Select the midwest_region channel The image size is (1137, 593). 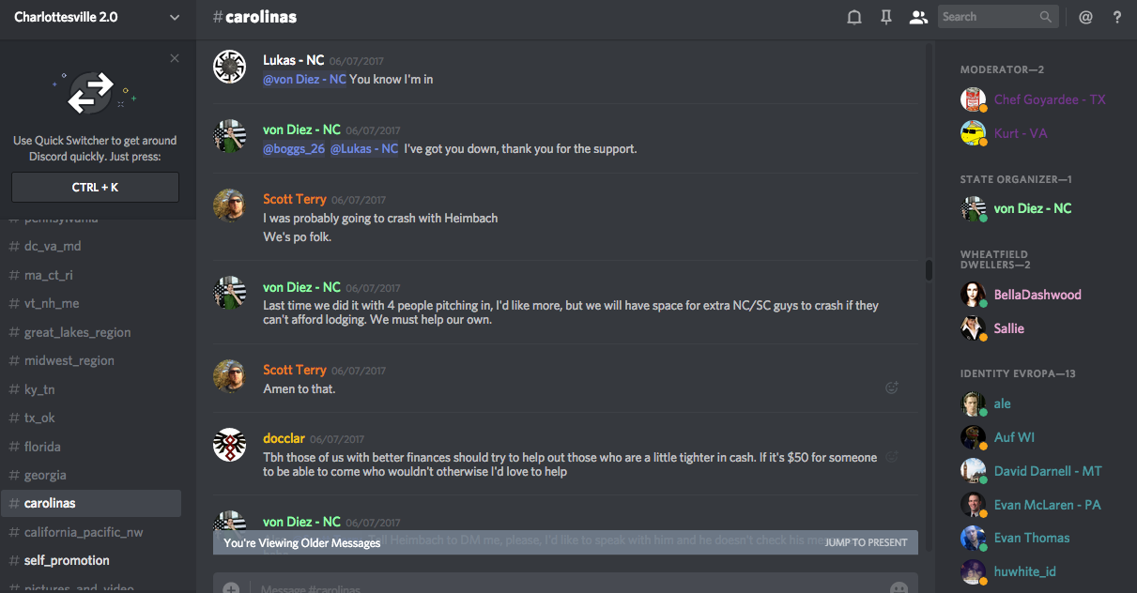[x=69, y=360]
